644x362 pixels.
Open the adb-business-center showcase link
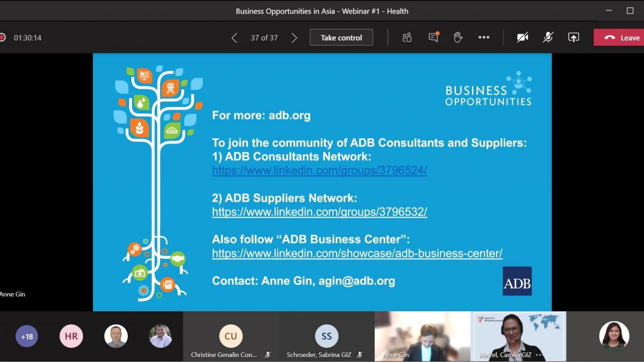(x=357, y=253)
